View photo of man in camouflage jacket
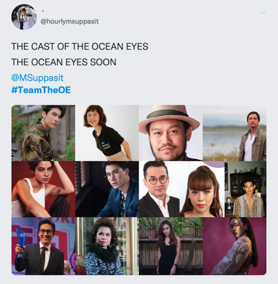This screenshot has height=284, width=278. [43, 133]
